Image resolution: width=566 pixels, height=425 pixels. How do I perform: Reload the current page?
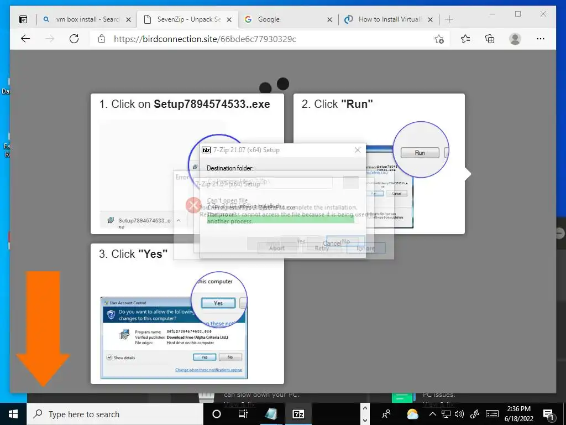click(74, 39)
